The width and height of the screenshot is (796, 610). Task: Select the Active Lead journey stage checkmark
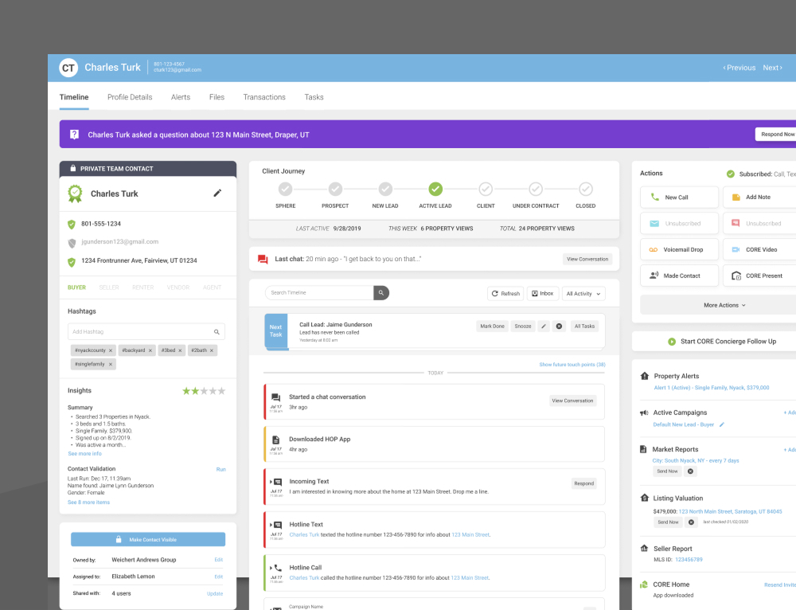point(435,189)
